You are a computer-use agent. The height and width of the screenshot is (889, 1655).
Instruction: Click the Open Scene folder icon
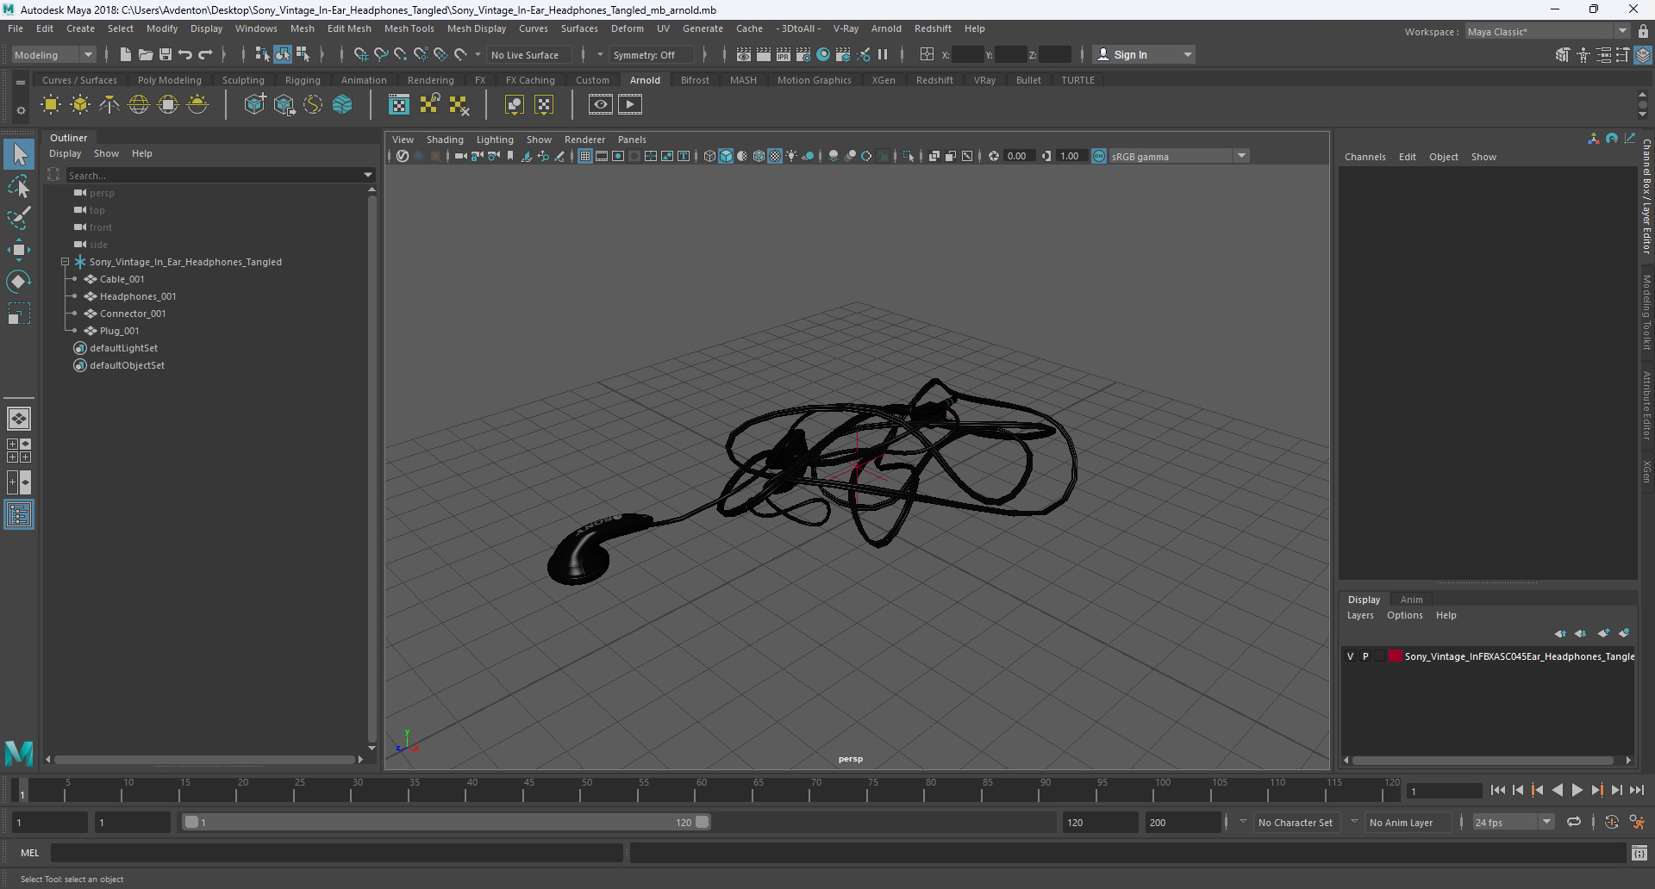click(x=146, y=54)
